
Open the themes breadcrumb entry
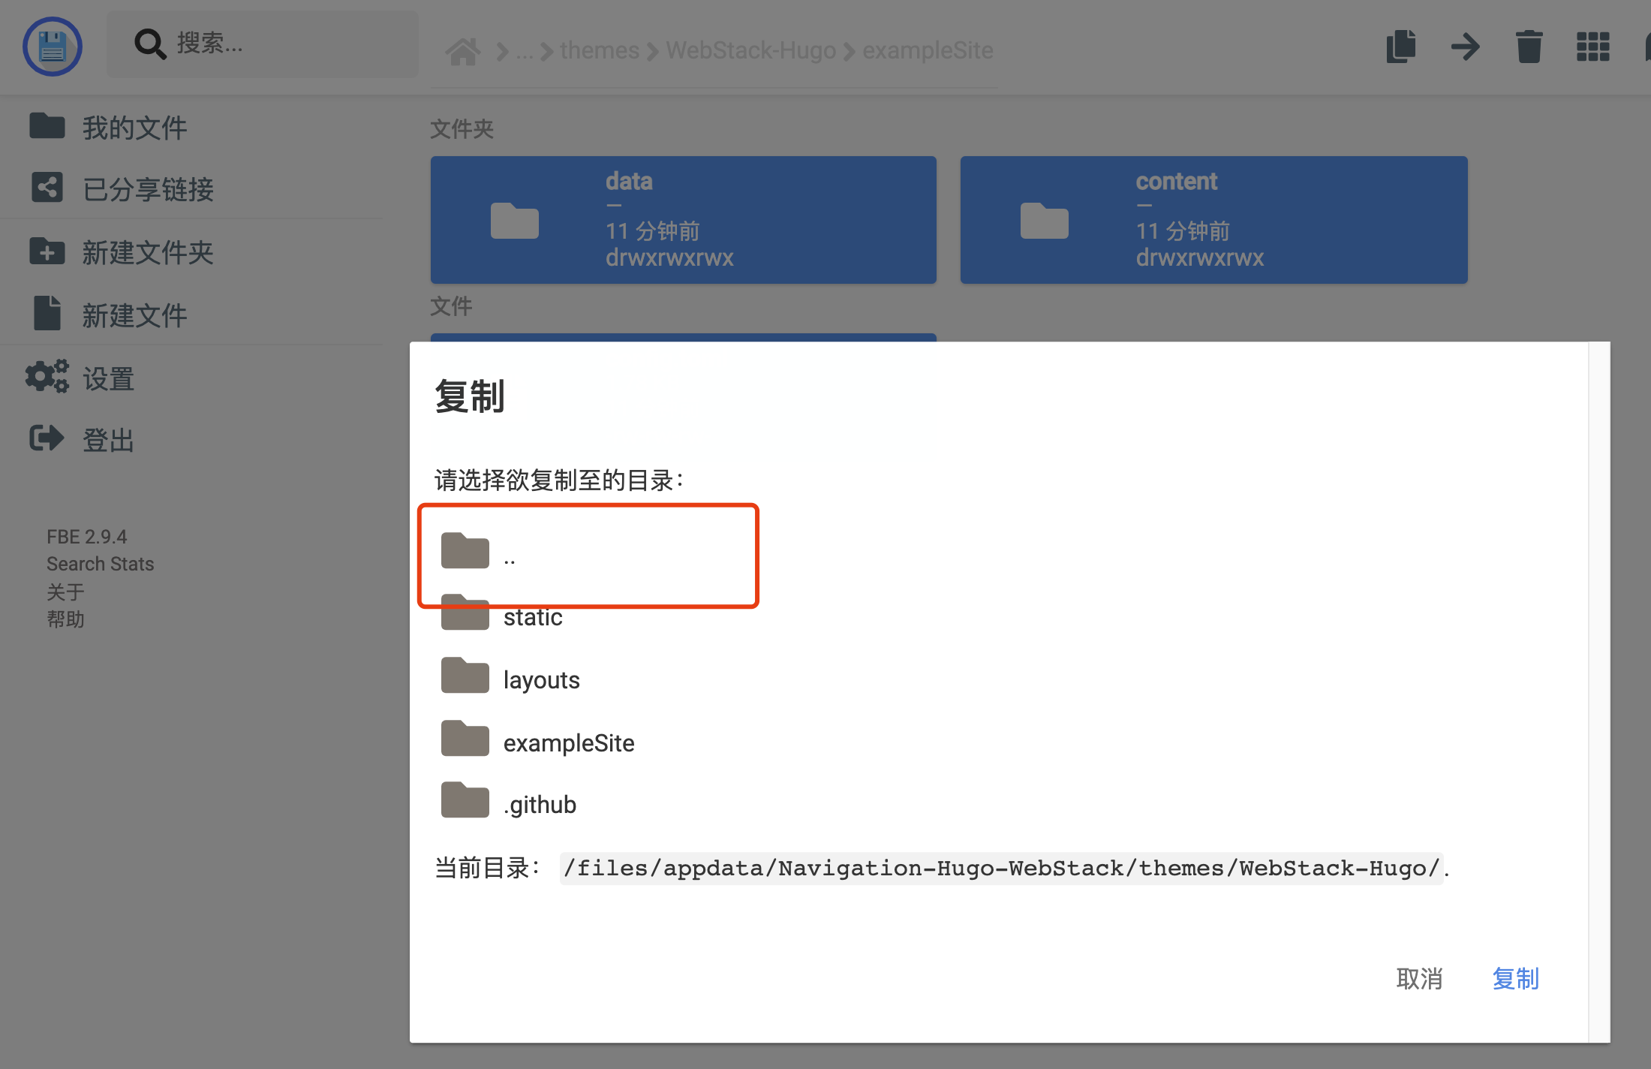coord(598,50)
